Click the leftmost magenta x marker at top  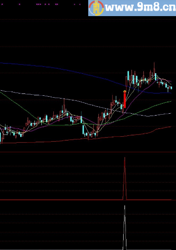coord(2,5)
